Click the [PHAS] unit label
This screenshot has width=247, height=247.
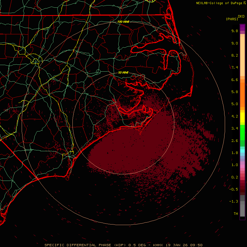coord(232,19)
